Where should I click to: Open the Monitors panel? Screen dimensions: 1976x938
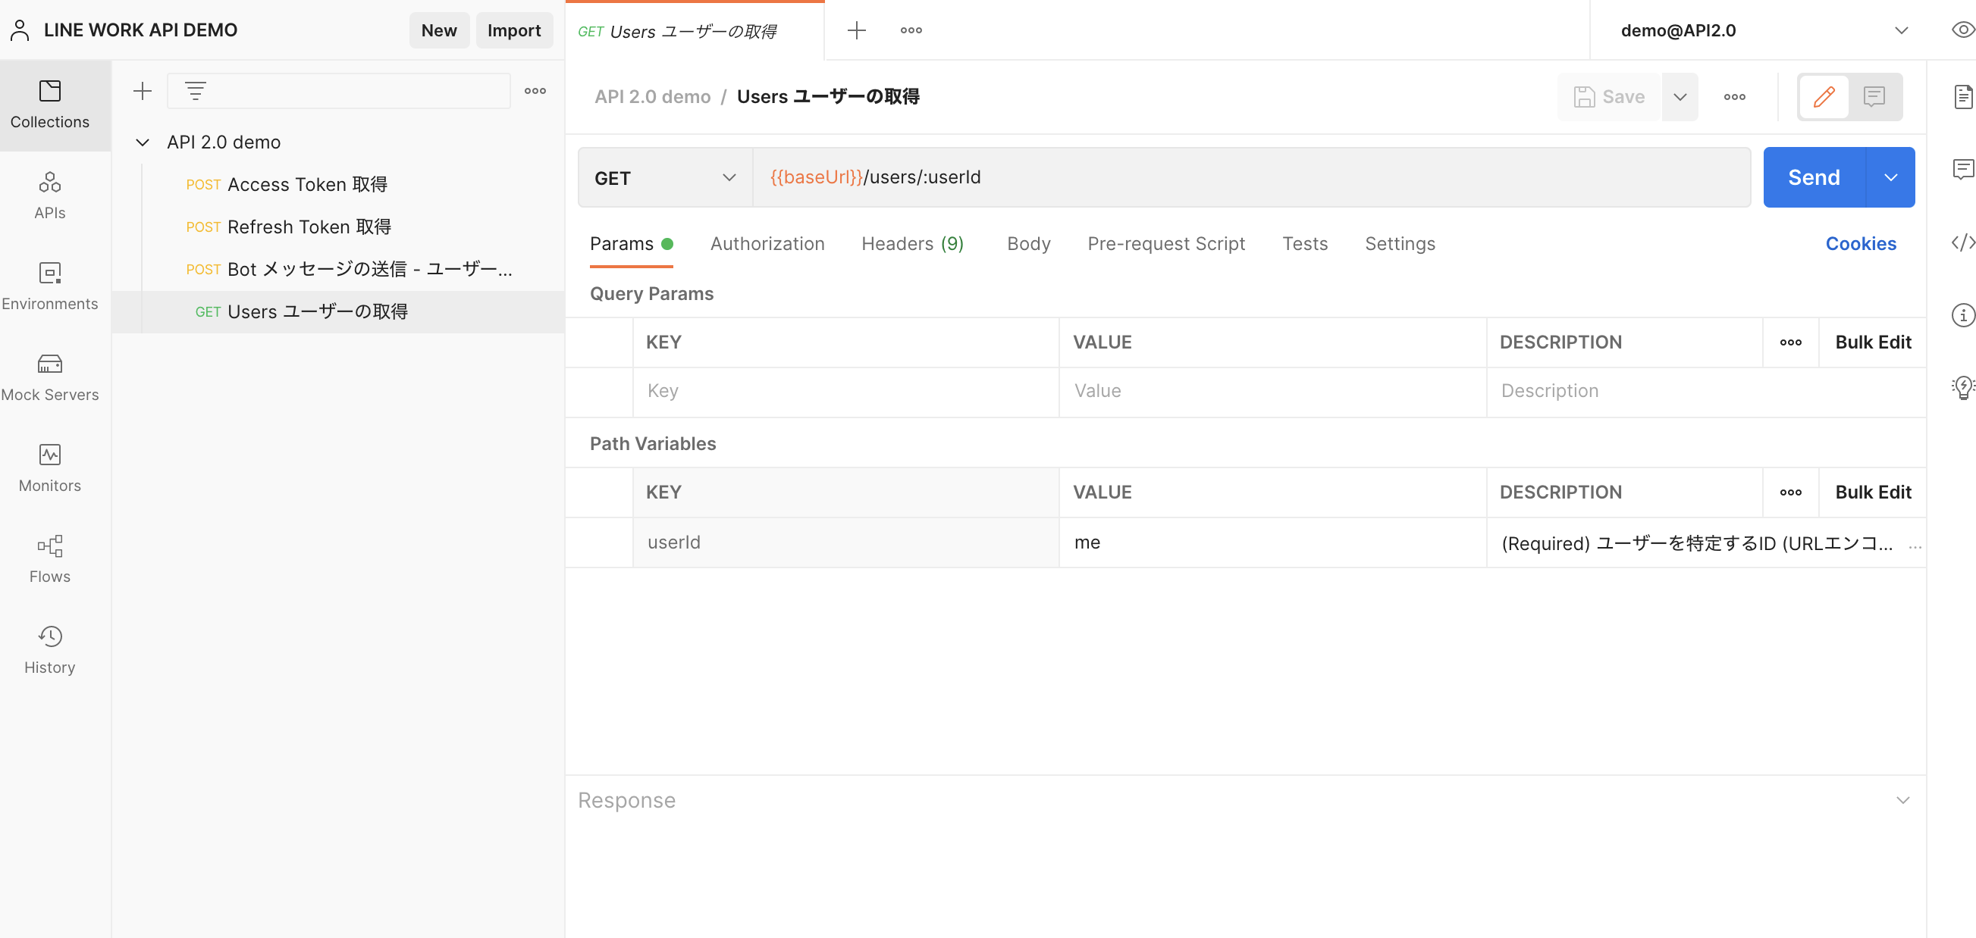point(49,467)
